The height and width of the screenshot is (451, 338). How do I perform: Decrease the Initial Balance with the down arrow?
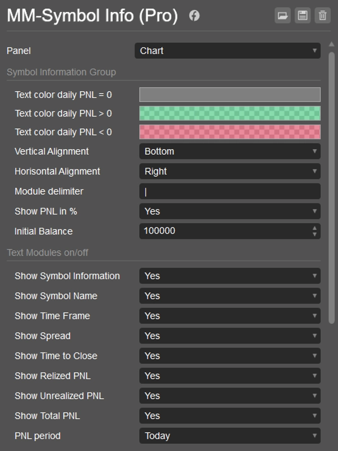(315, 234)
